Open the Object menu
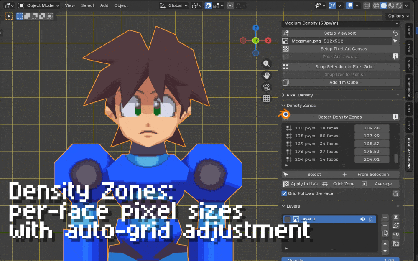This screenshot has width=418, height=261. click(x=121, y=5)
